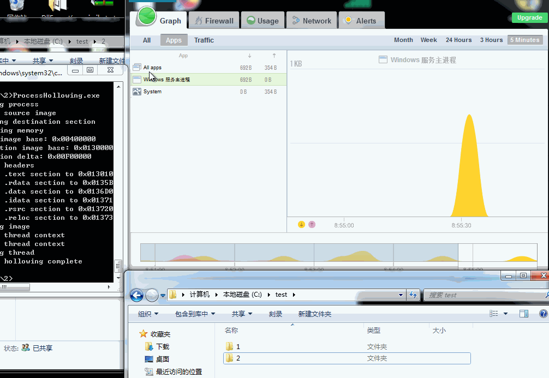Image resolution: width=549 pixels, height=378 pixels.
Task: Click the 8:53 segment in overview timeline
Action: pyautogui.click(x=354, y=253)
